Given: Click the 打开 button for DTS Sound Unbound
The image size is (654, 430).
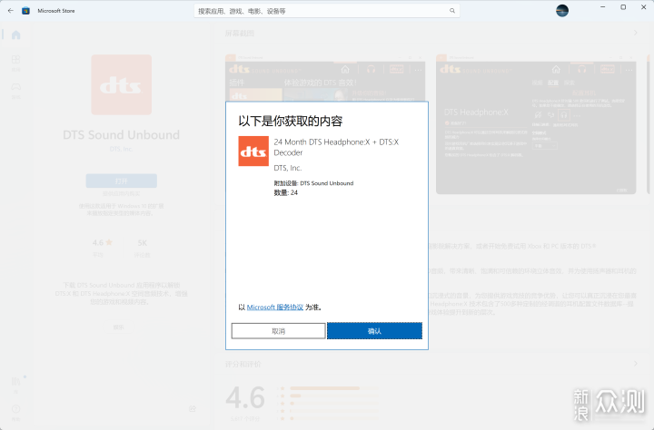Looking at the screenshot, I should [122, 181].
